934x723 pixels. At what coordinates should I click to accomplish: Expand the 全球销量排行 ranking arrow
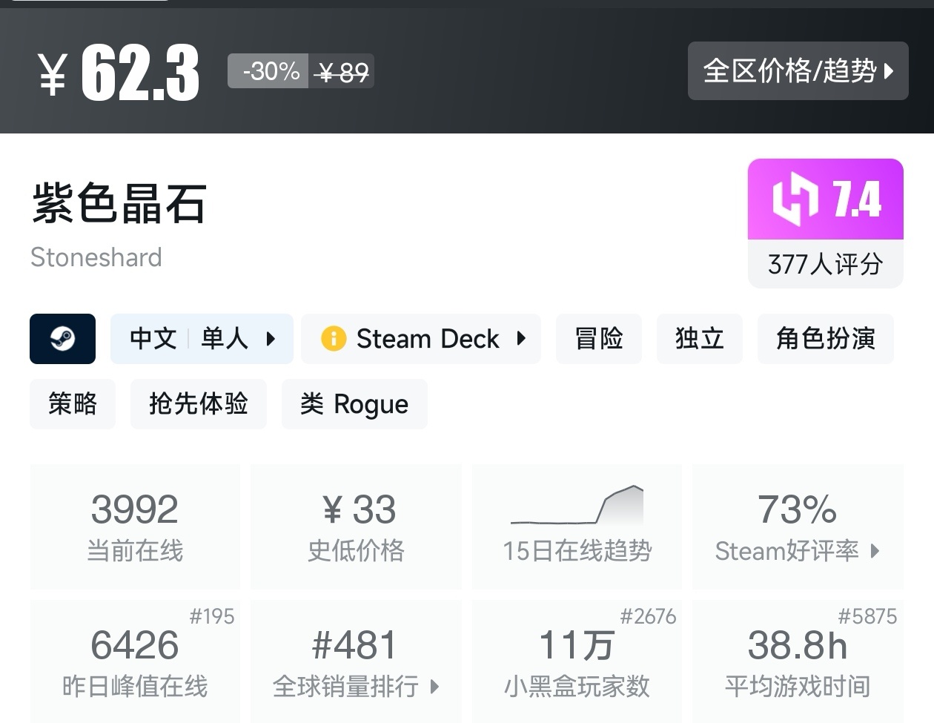point(435,687)
